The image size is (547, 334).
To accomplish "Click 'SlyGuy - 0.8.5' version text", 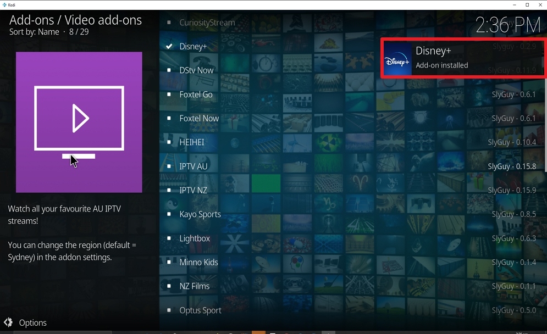I will click(514, 214).
